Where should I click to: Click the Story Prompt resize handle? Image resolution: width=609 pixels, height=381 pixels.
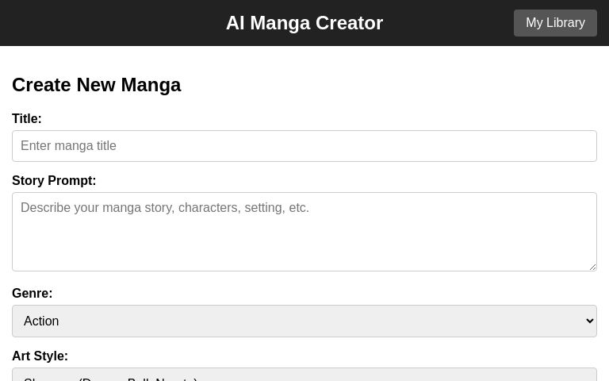[x=592, y=267]
